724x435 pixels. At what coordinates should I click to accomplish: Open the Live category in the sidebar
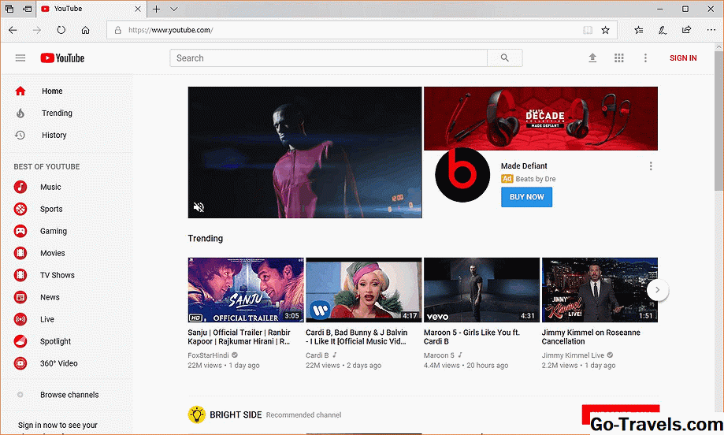[x=47, y=319]
